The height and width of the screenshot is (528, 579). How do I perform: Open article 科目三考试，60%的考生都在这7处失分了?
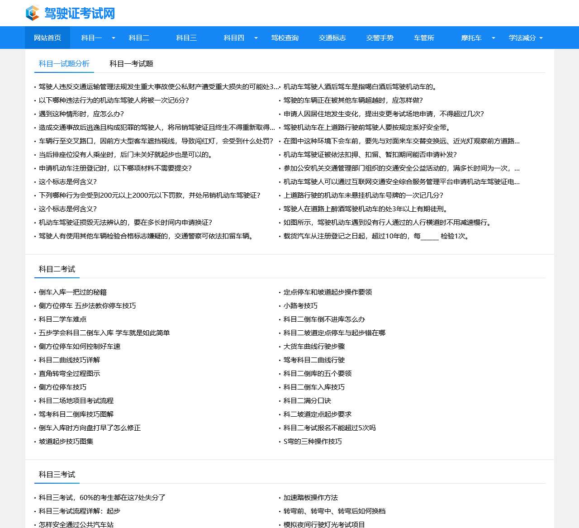102,498
